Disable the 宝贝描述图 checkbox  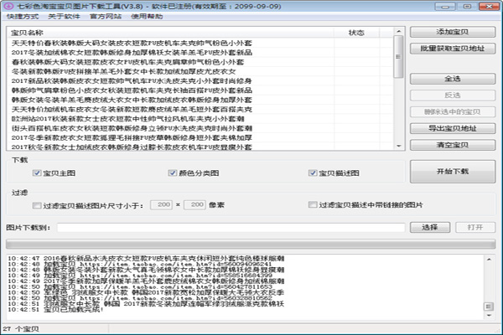pos(313,173)
